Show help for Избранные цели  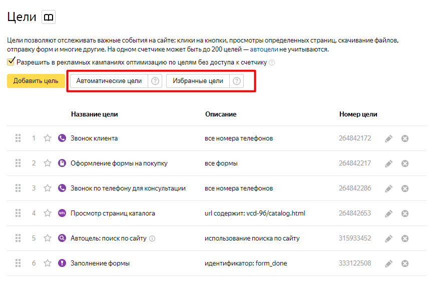[237, 81]
